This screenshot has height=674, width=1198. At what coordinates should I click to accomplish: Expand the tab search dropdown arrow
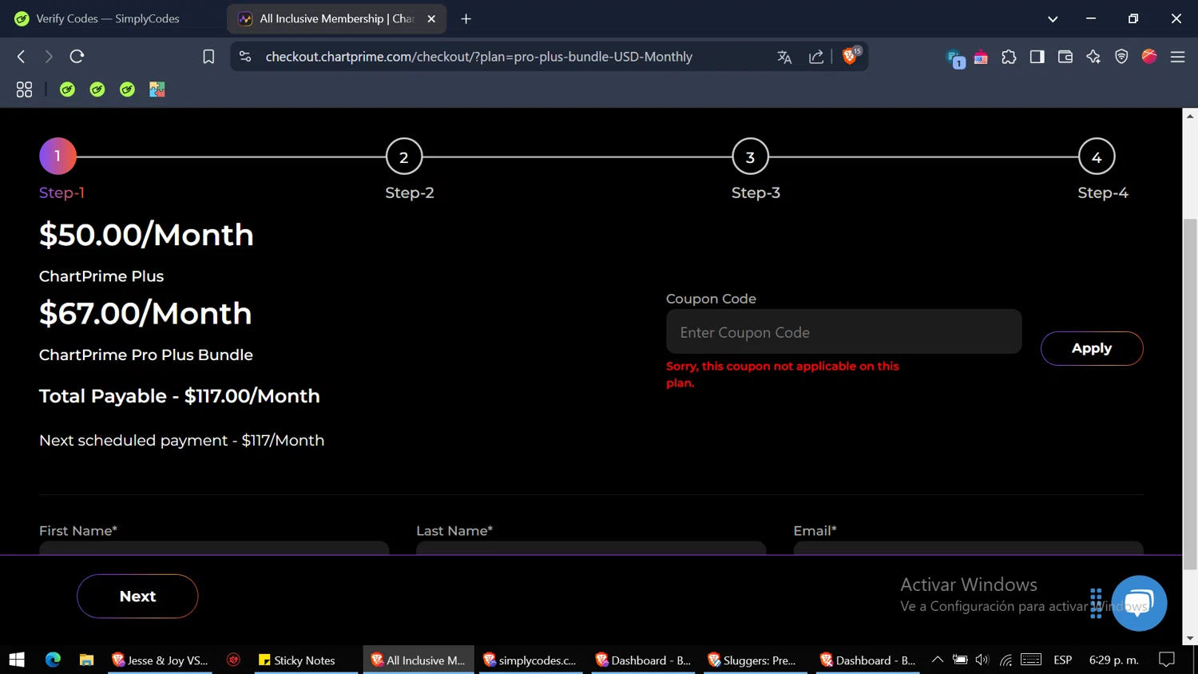1053,18
